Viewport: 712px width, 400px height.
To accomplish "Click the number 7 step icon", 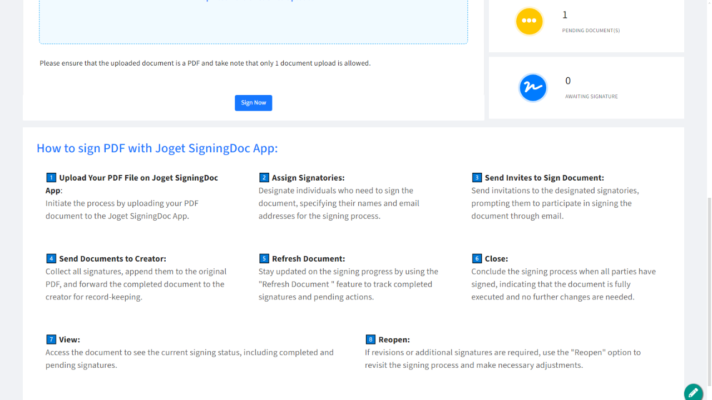I will click(x=51, y=339).
